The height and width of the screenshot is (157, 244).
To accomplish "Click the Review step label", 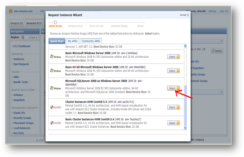I will (140, 26).
